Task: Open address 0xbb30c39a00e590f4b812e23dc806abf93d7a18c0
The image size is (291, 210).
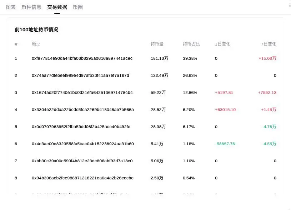Action: (82, 161)
